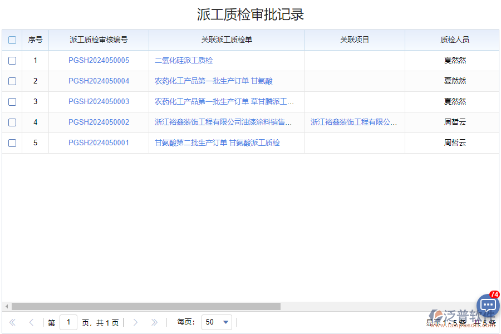
Task: Check the checkbox beside PGSH2024050001
Action: (12, 143)
